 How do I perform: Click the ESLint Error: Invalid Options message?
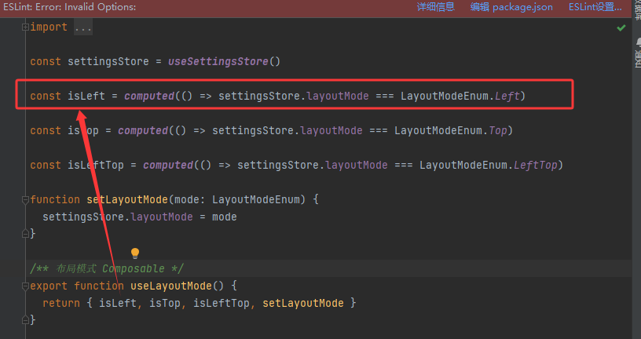pyautogui.click(x=69, y=7)
